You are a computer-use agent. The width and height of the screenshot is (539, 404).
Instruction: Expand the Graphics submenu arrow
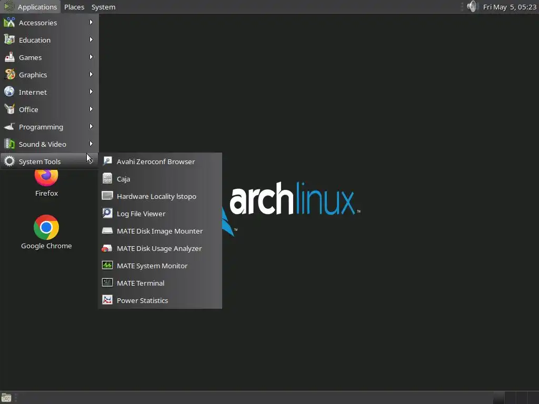click(x=91, y=74)
